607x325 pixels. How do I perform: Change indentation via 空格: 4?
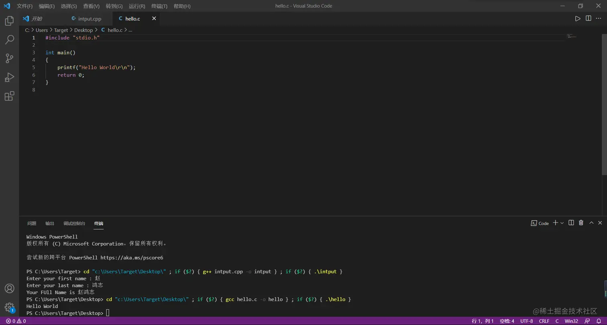coord(507,321)
